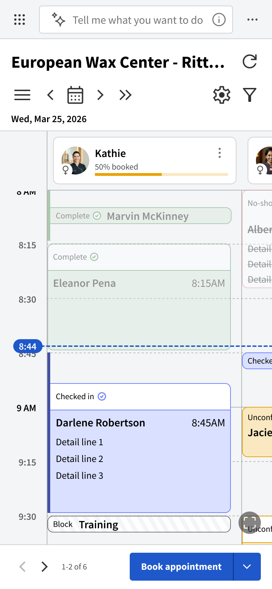
Task: Click Detail line 3 on Darlene's appointment
Action: [x=80, y=476]
